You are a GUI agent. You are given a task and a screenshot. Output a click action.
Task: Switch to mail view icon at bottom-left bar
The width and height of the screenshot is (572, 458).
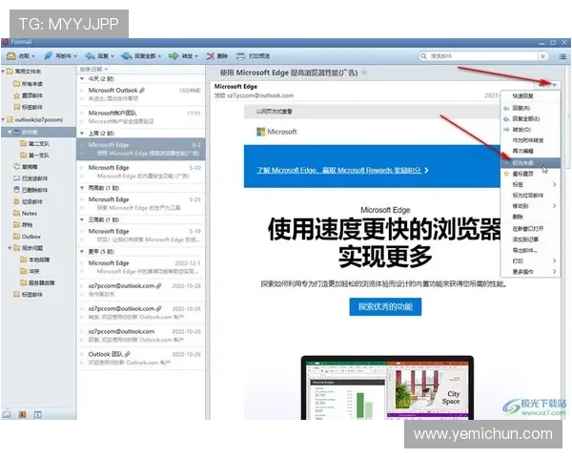coord(7,414)
